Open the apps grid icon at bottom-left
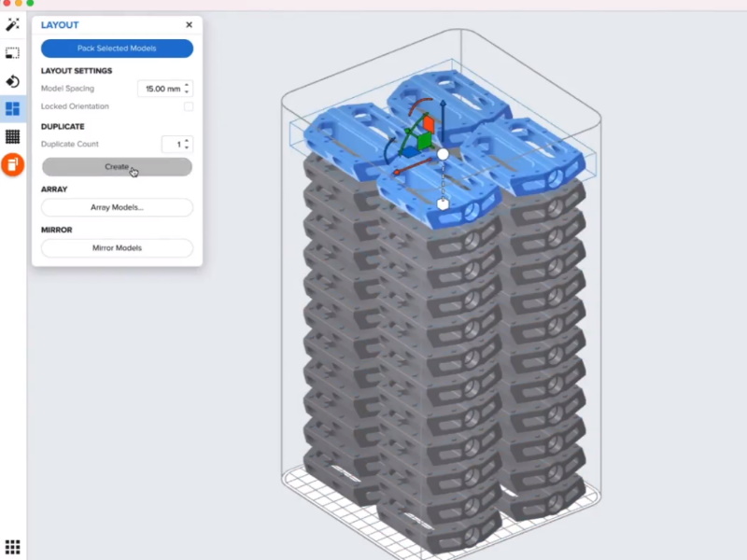 pyautogui.click(x=13, y=547)
